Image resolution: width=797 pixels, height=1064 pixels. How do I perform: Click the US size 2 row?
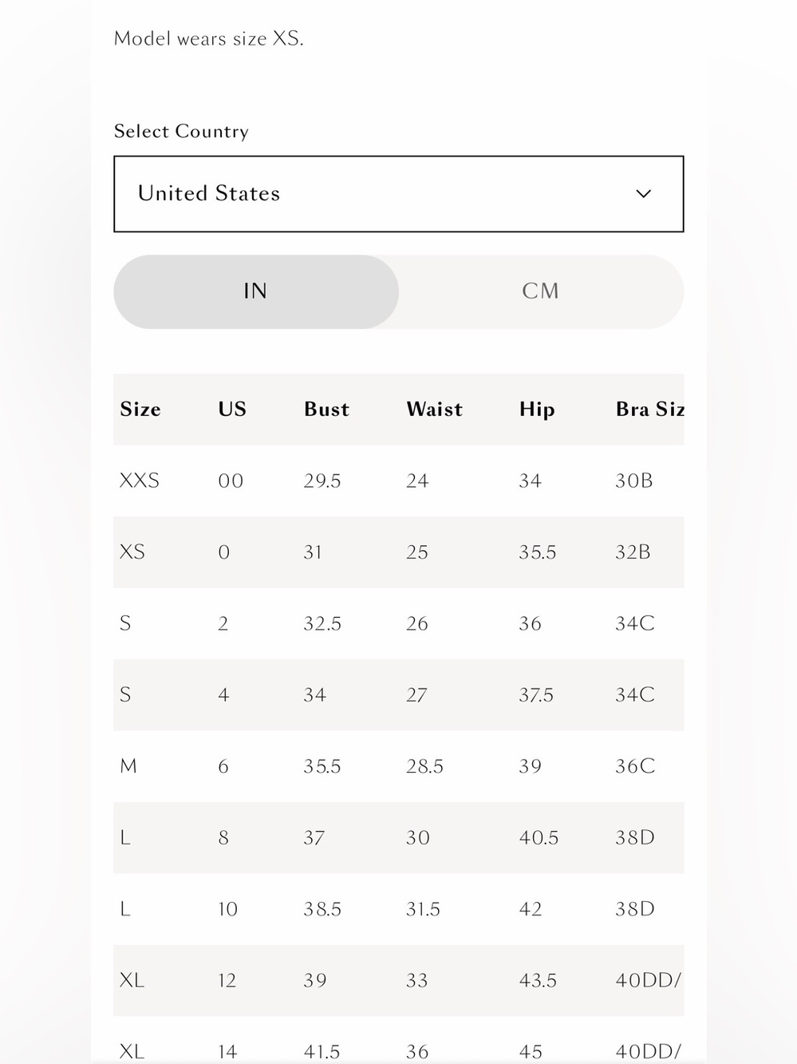click(398, 623)
